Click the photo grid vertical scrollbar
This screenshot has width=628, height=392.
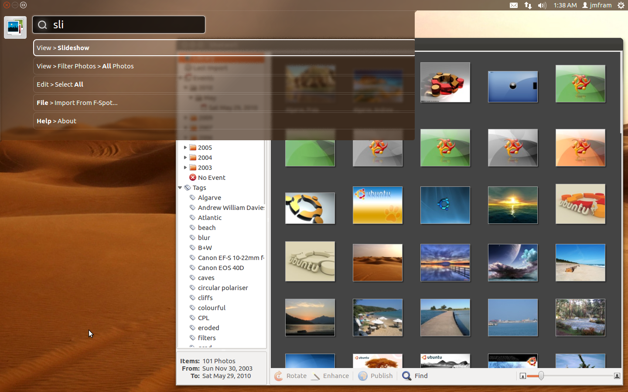point(621,93)
